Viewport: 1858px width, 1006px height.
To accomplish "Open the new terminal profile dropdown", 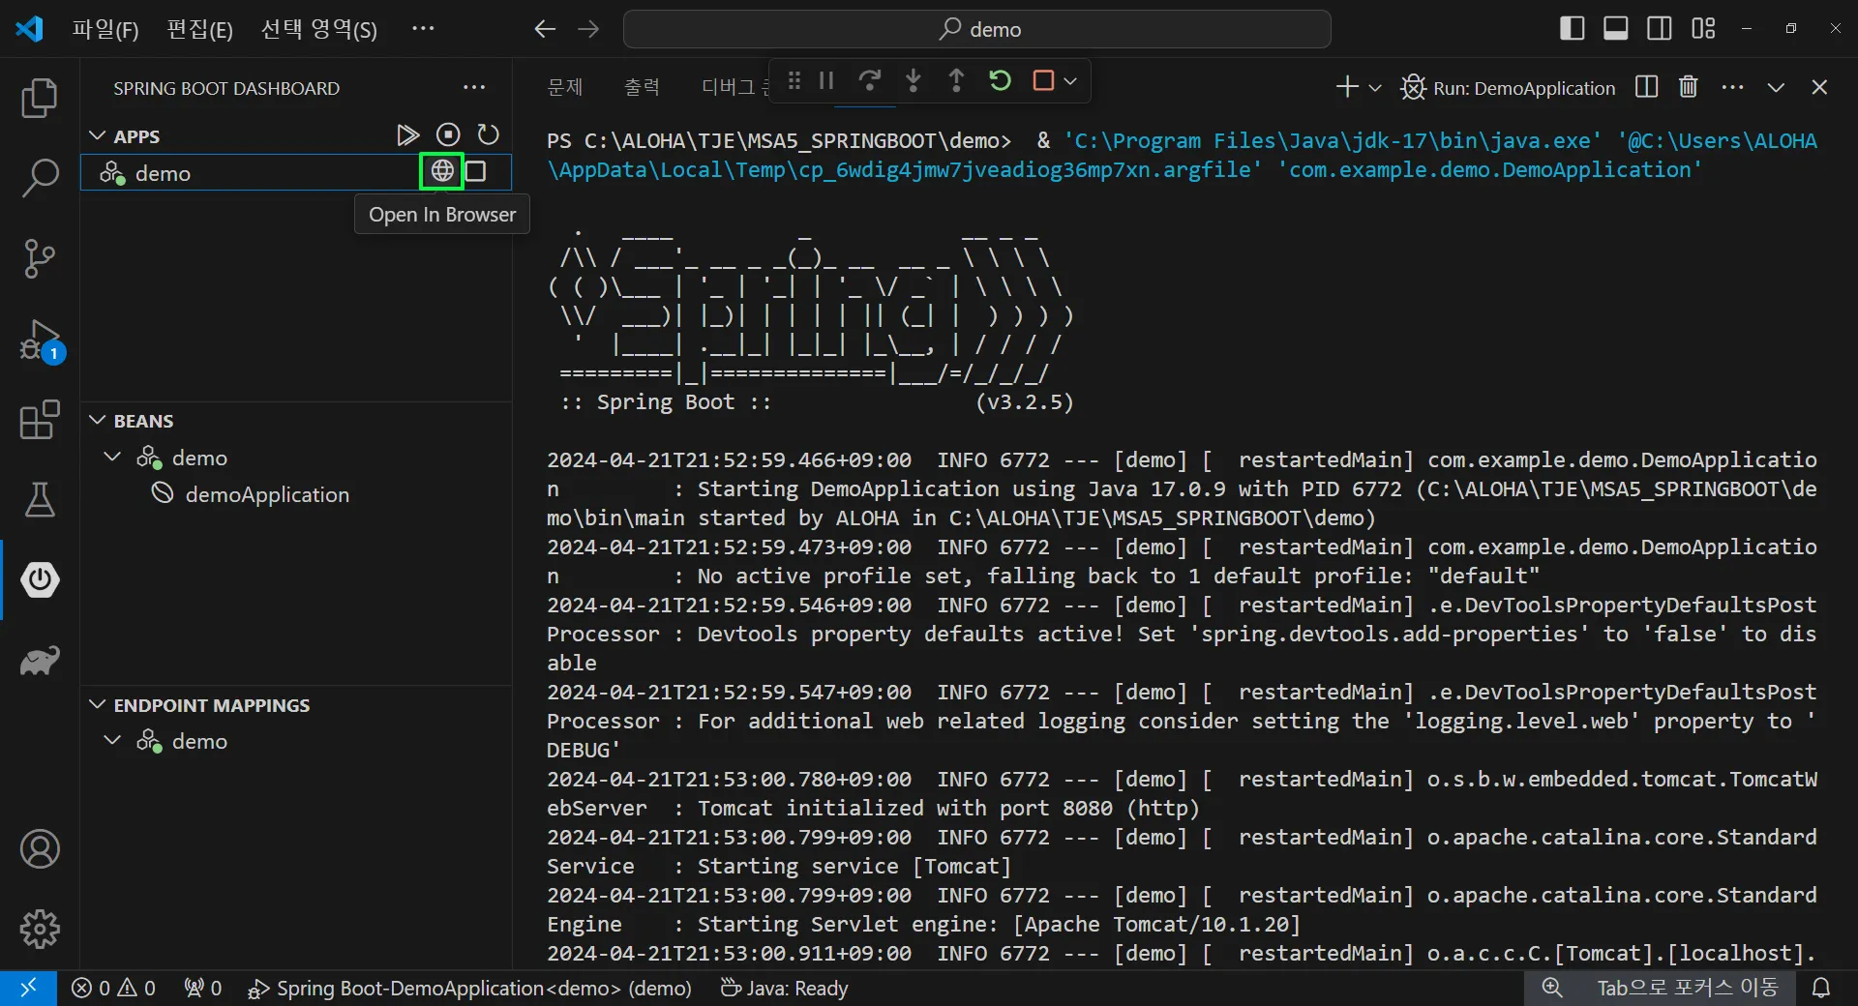I will [x=1375, y=88].
